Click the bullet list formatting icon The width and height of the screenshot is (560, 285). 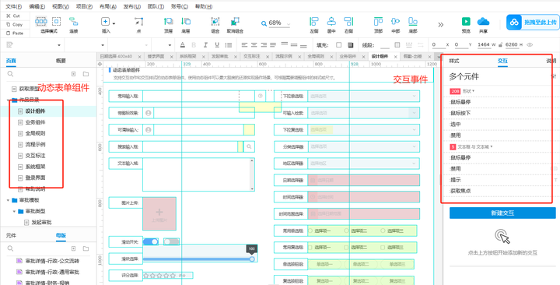[229, 45]
